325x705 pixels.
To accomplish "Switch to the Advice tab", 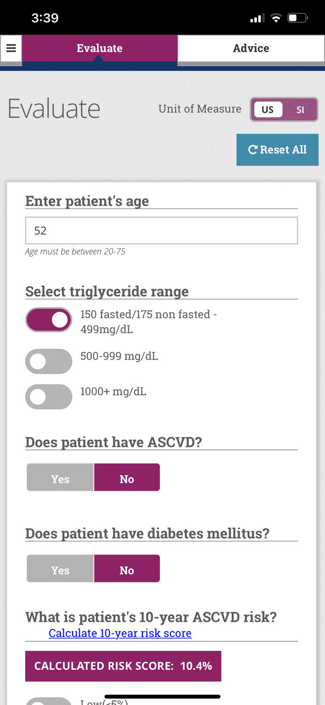I will click(x=251, y=48).
